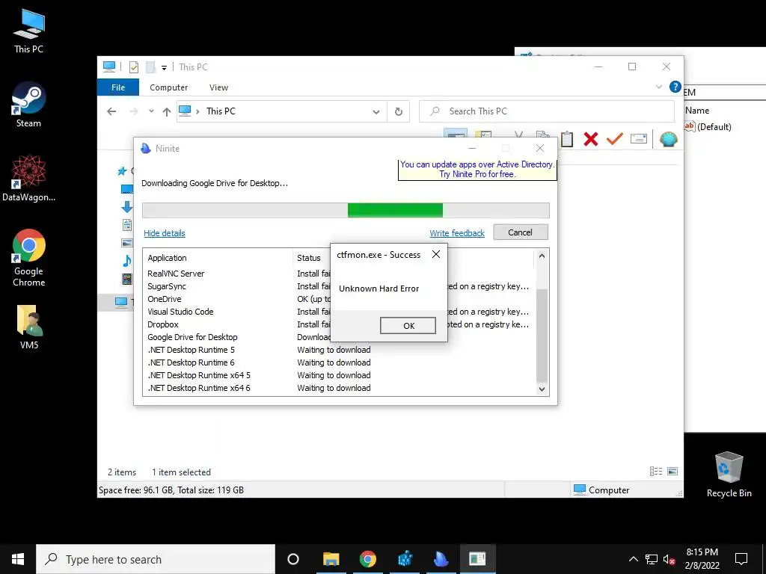This screenshot has width=766, height=574.
Task: Go back with Explorer's left arrow
Action: click(x=111, y=111)
